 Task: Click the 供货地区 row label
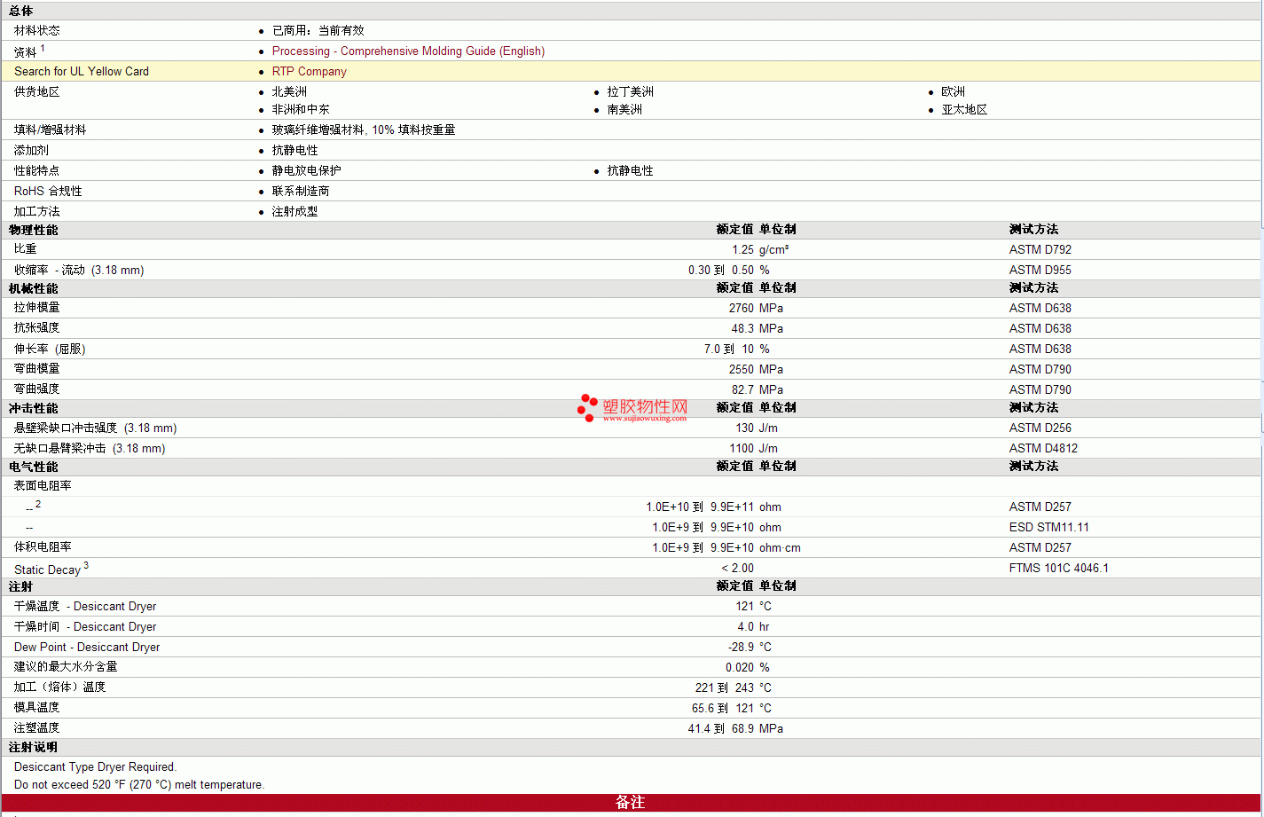[37, 92]
